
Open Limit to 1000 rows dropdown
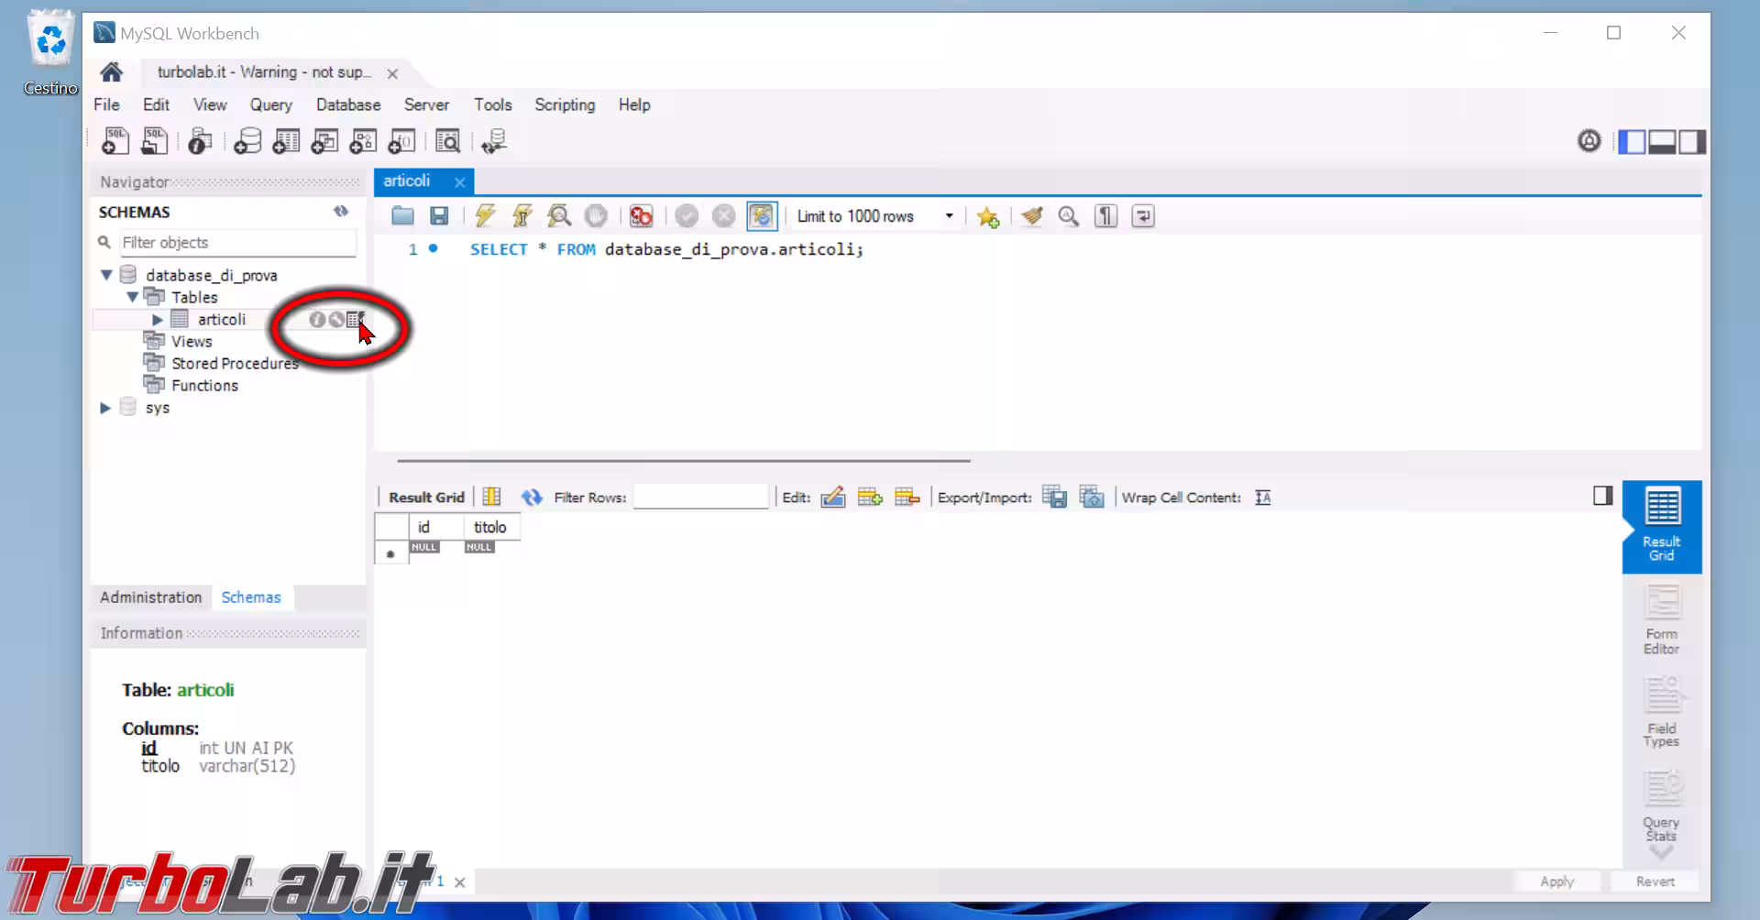[x=949, y=216]
